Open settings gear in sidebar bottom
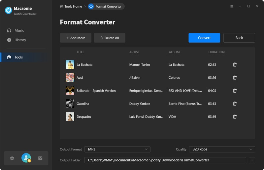The image size is (264, 170). [12, 158]
